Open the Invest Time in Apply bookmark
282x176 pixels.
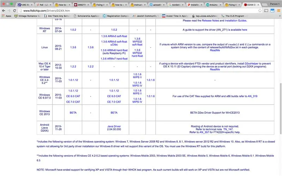tap(175, 16)
